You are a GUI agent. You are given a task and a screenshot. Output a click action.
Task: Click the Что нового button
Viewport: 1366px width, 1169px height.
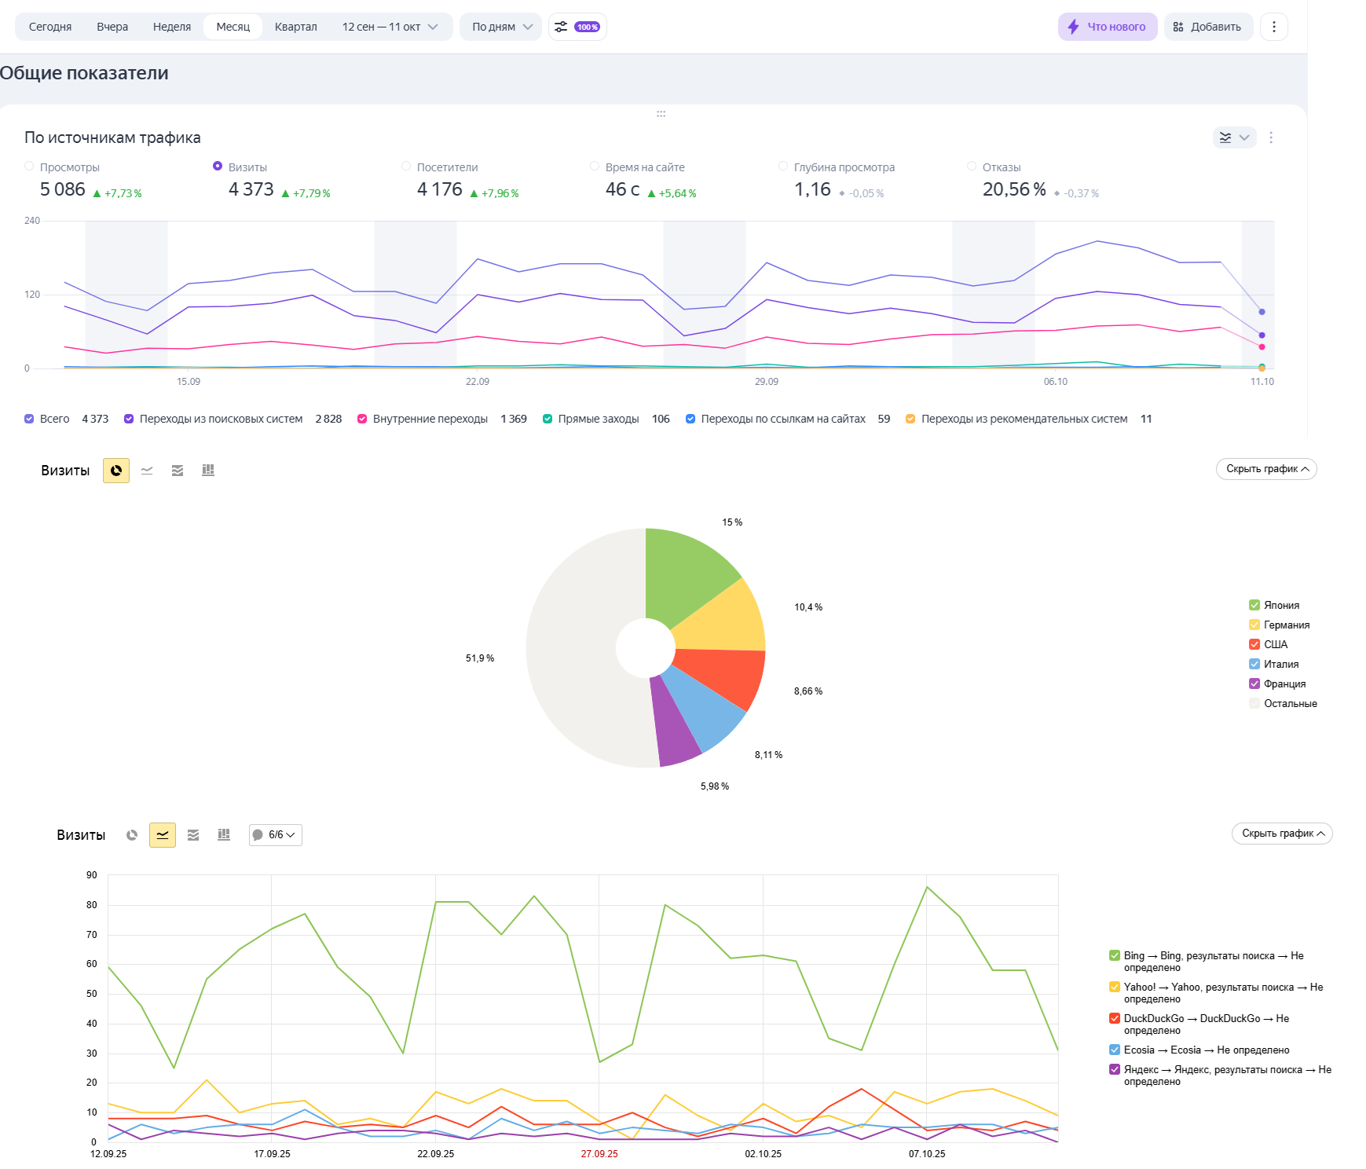(x=1107, y=27)
